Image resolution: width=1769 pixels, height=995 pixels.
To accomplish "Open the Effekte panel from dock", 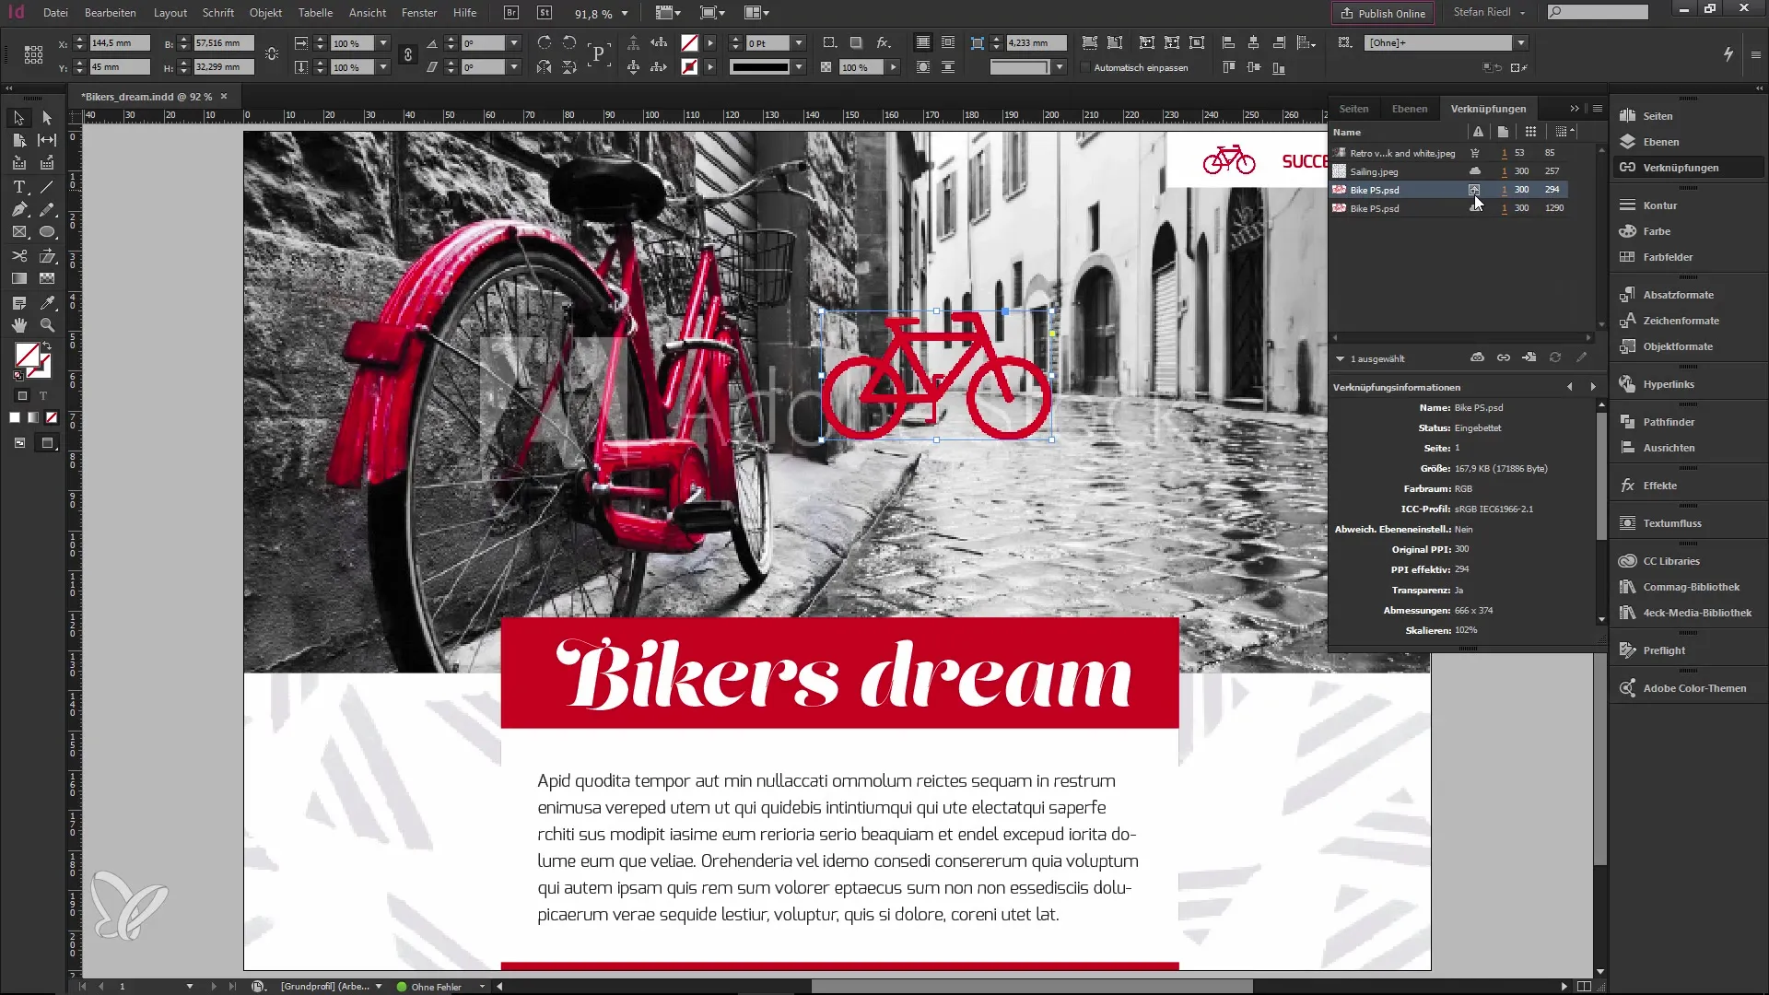I will pos(1659,486).
